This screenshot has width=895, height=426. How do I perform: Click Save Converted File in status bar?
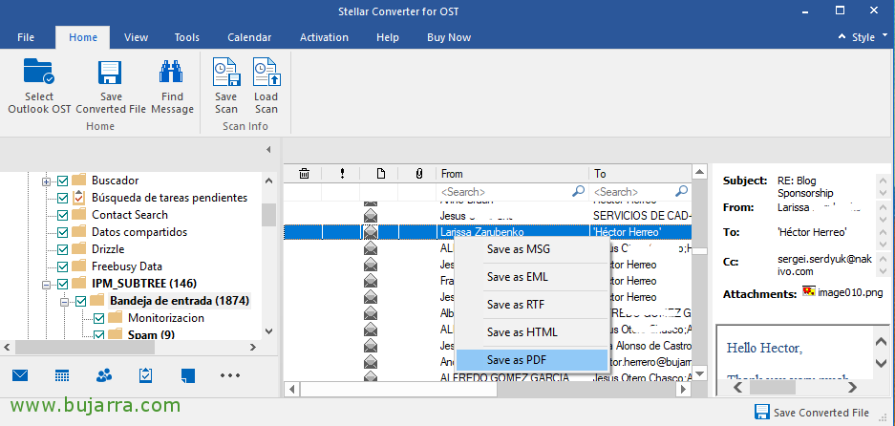click(812, 413)
